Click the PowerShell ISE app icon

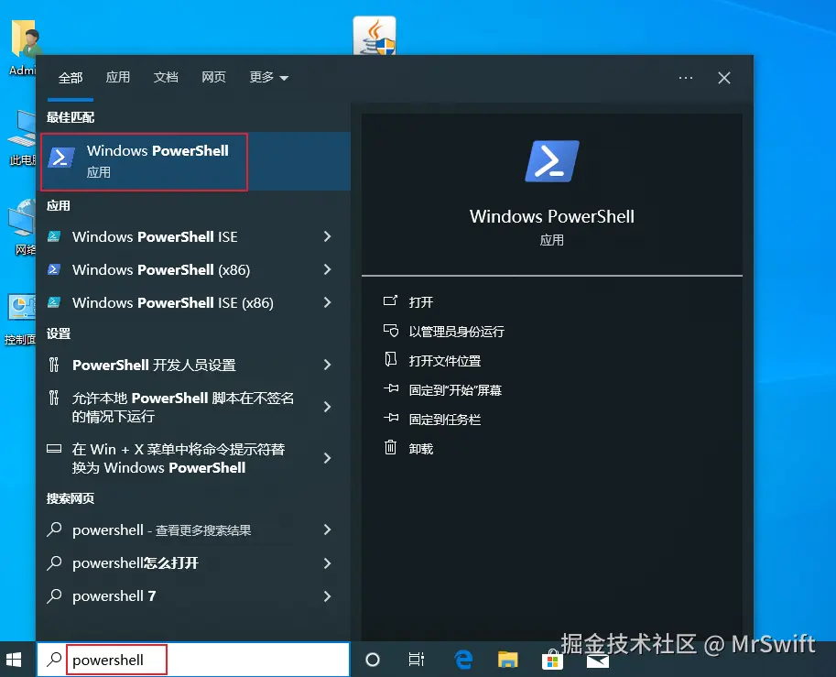54,236
